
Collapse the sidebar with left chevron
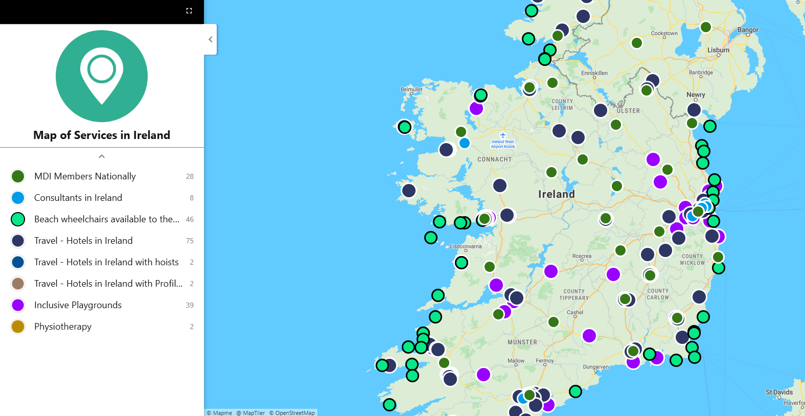tap(211, 39)
